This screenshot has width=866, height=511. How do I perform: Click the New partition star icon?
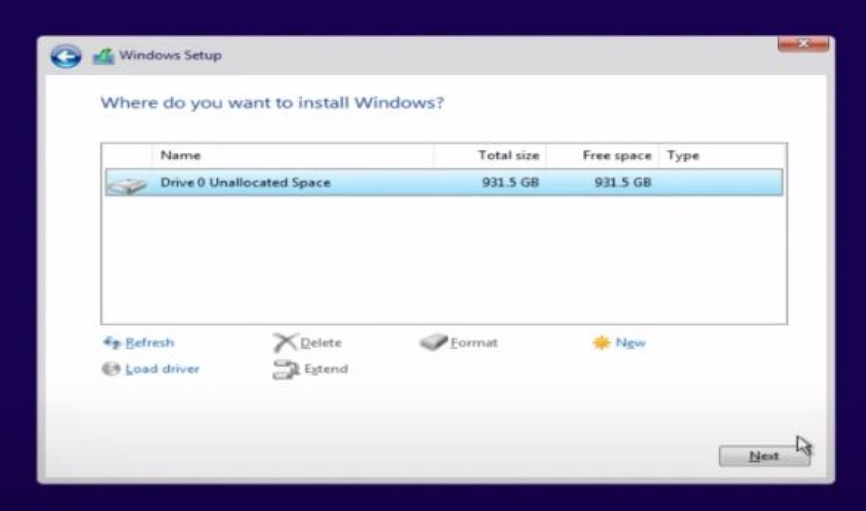(601, 342)
